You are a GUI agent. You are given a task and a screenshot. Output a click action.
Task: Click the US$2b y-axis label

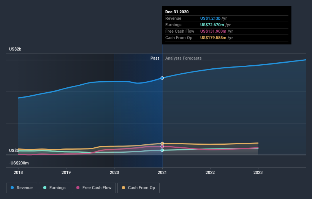tap(15, 49)
